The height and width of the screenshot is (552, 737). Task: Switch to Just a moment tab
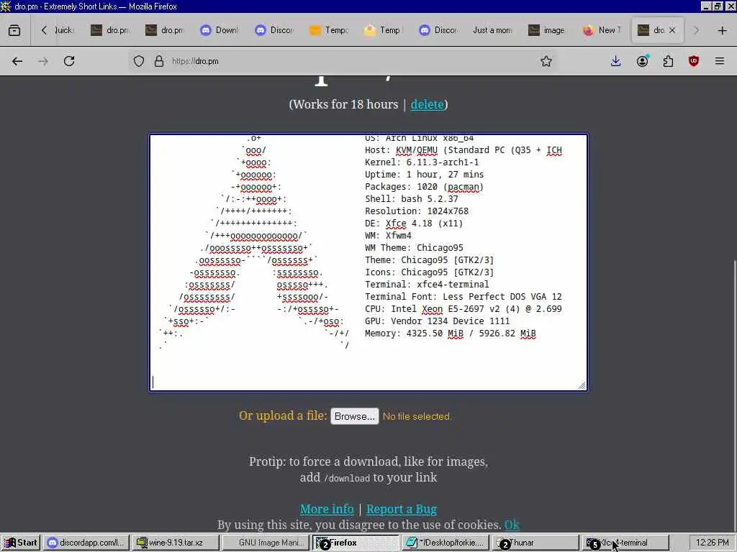[x=492, y=30]
